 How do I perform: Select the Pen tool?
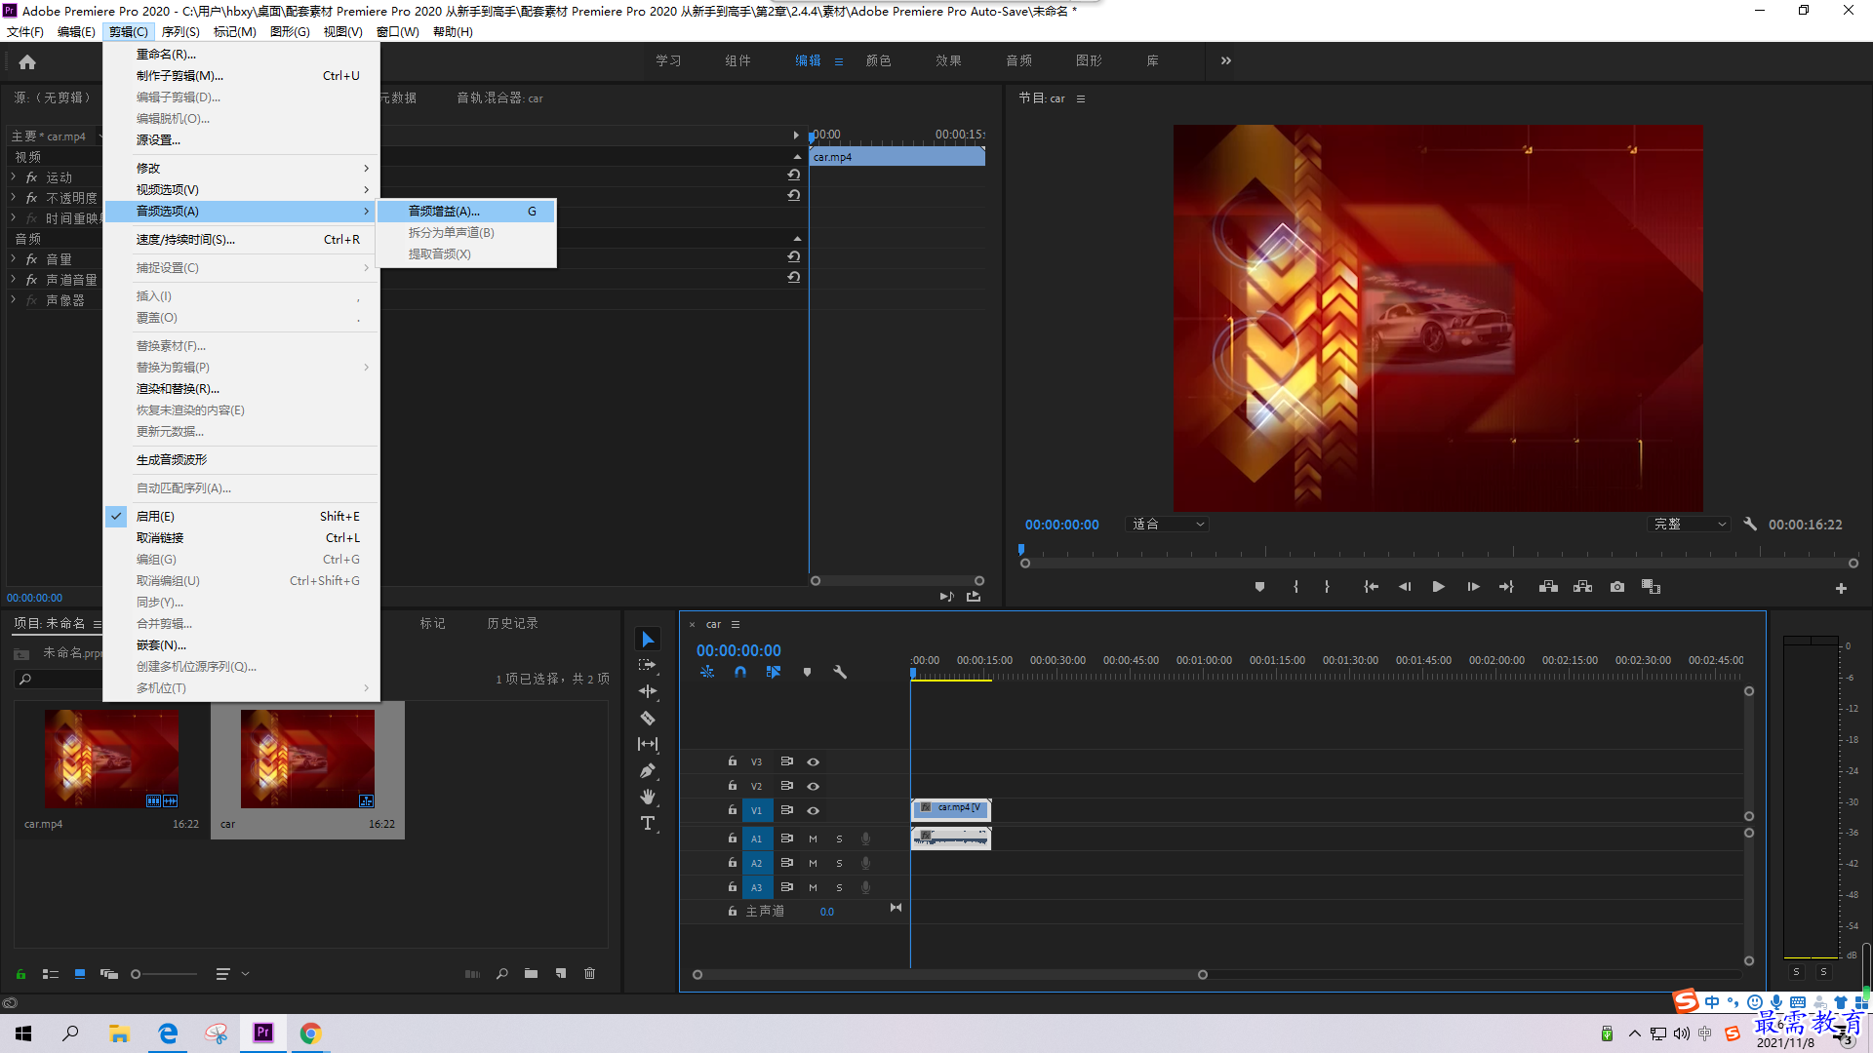click(x=648, y=770)
